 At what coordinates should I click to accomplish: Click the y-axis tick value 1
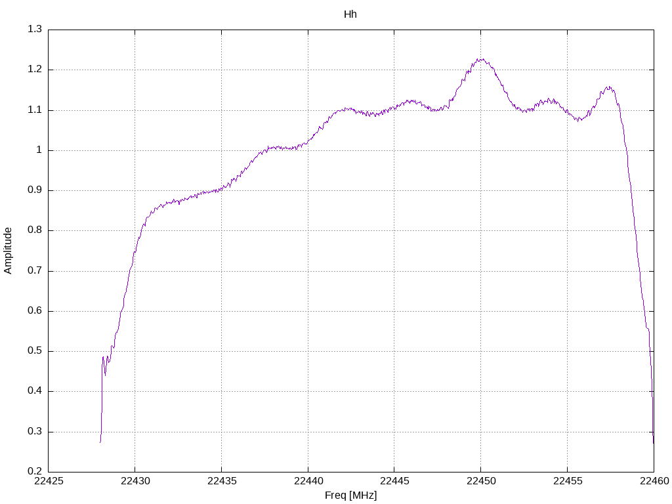coord(39,150)
